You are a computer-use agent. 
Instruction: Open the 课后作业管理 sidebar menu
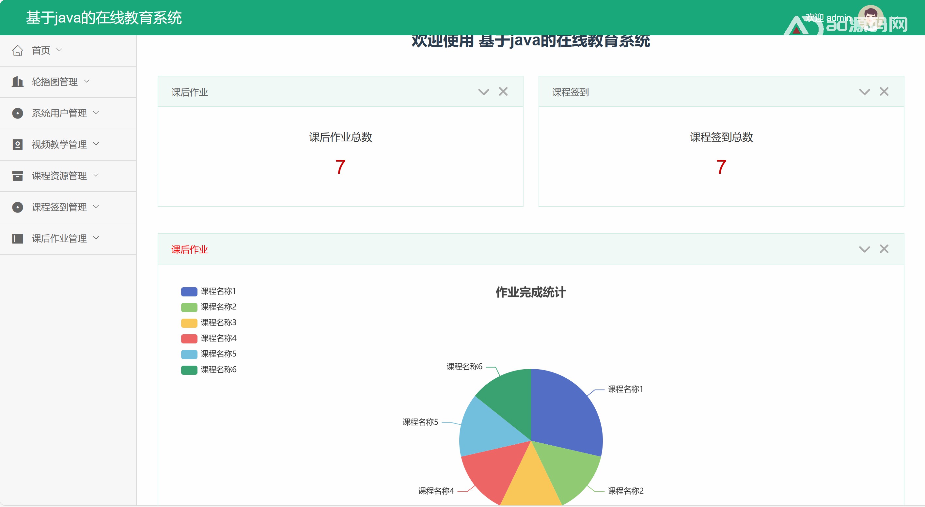click(x=59, y=238)
